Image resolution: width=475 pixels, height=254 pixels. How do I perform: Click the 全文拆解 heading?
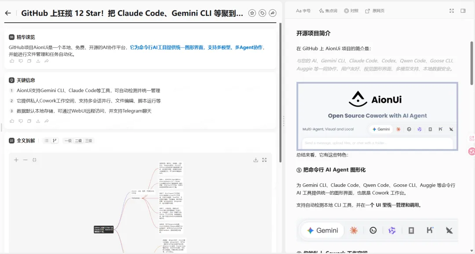[26, 141]
